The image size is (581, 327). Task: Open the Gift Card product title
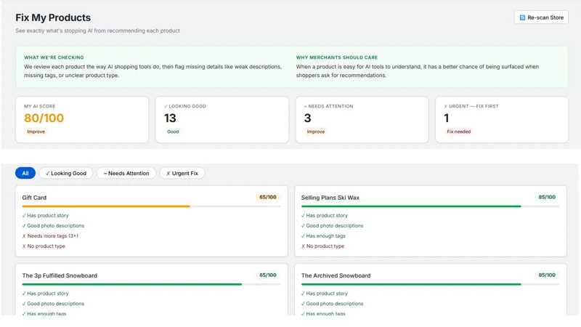pos(34,198)
